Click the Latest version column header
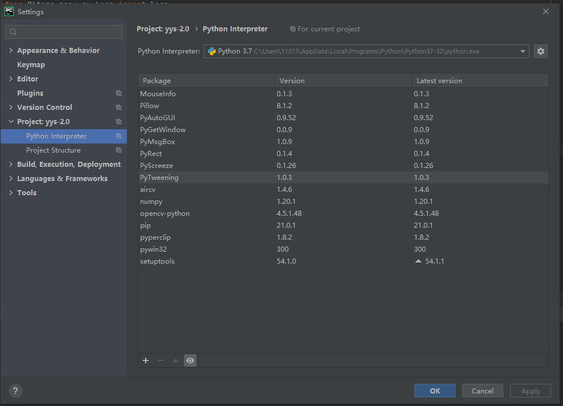The height and width of the screenshot is (406, 563). 480,80
